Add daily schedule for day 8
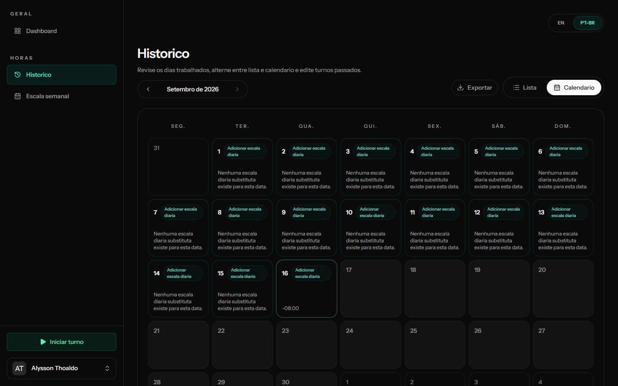This screenshot has width=618, height=386. [245, 212]
